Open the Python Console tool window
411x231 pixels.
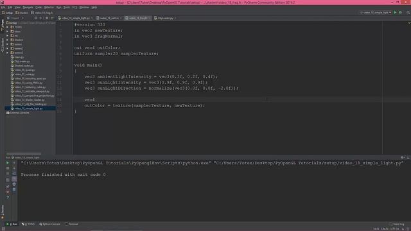point(49,224)
